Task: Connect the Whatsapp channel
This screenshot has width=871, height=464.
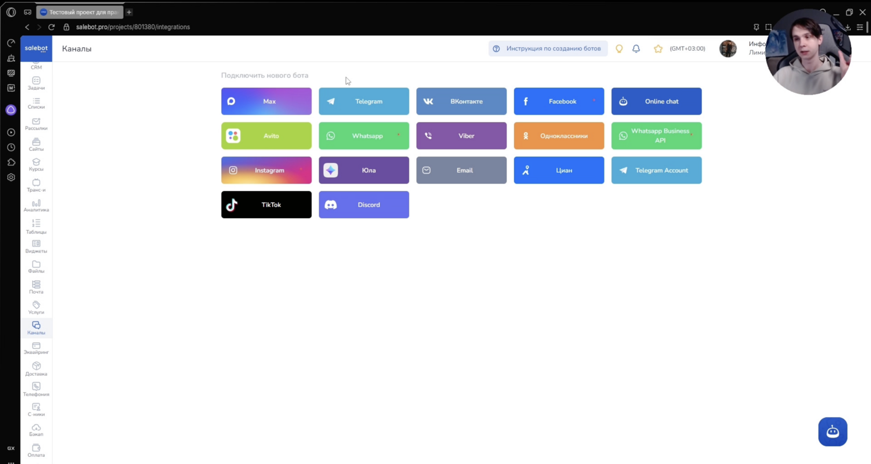Action: coord(364,136)
